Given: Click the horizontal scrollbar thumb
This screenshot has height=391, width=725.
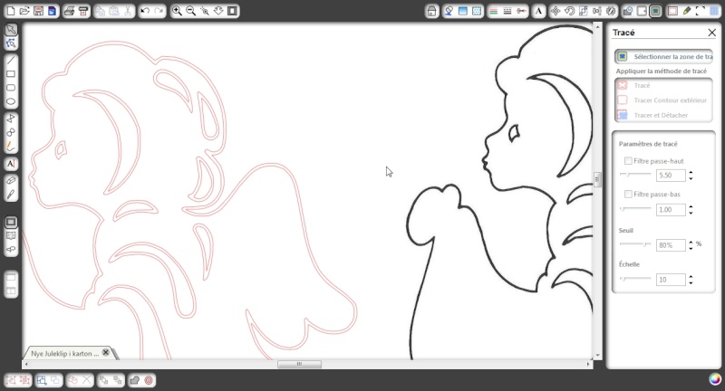Looking at the screenshot, I should pos(299,364).
